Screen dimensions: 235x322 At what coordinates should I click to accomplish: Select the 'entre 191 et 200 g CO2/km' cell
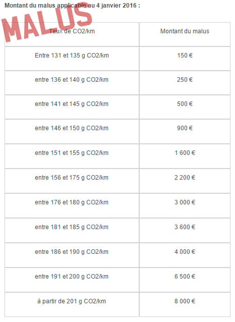[x=72, y=280]
